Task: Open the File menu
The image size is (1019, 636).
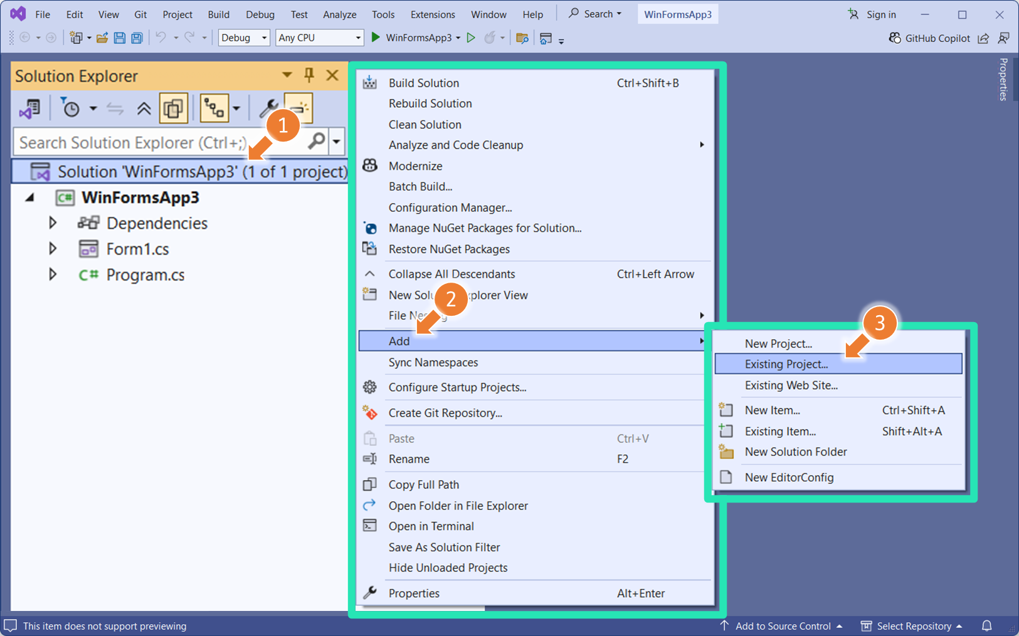Action: [x=43, y=14]
